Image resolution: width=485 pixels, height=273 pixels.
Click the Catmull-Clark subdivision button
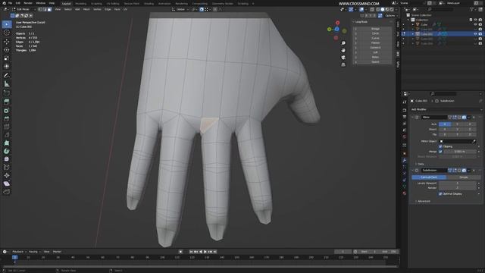(x=429, y=177)
